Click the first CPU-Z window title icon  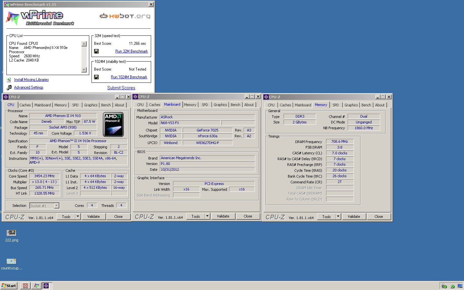pos(5,97)
